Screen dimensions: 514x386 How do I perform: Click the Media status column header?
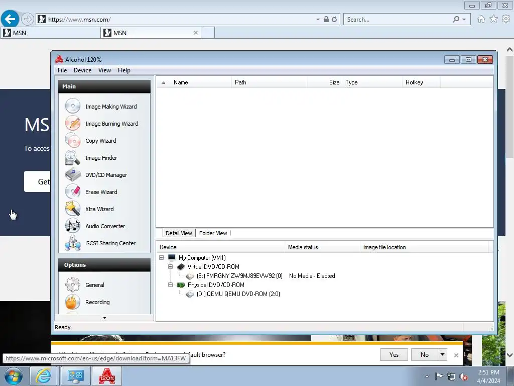click(x=322, y=247)
